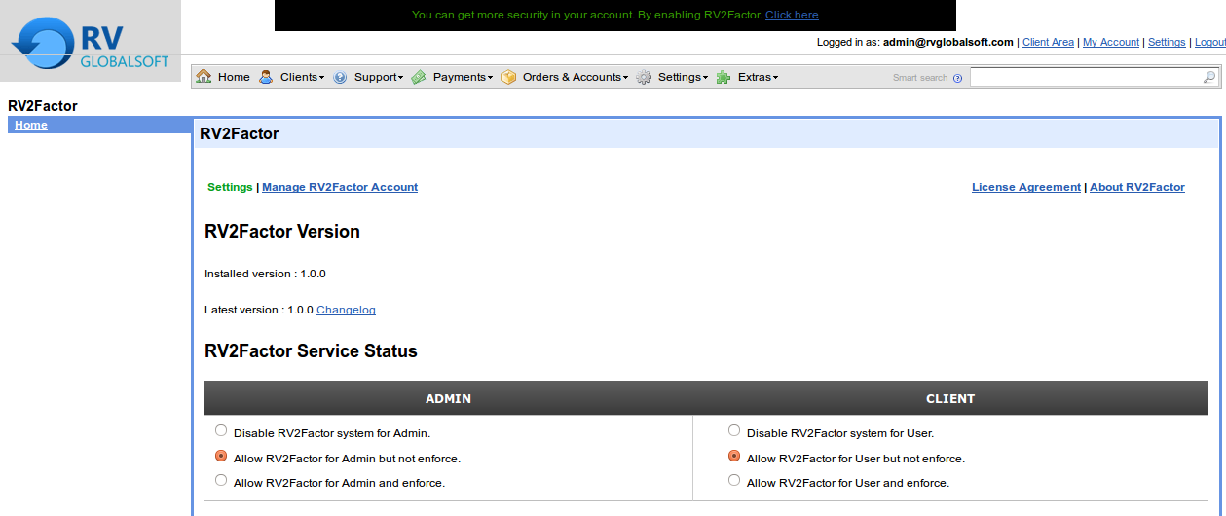Screen dimensions: 1226x516
Task: Go to Home in the top toolbar
Action: click(x=234, y=77)
